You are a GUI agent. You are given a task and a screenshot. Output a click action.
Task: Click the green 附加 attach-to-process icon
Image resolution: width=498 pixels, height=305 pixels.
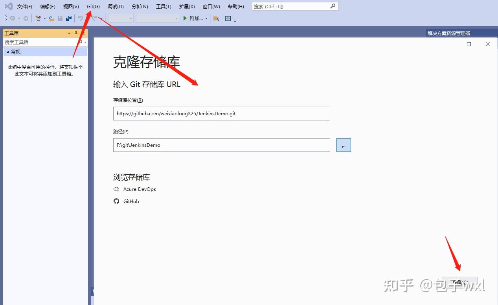[185, 18]
